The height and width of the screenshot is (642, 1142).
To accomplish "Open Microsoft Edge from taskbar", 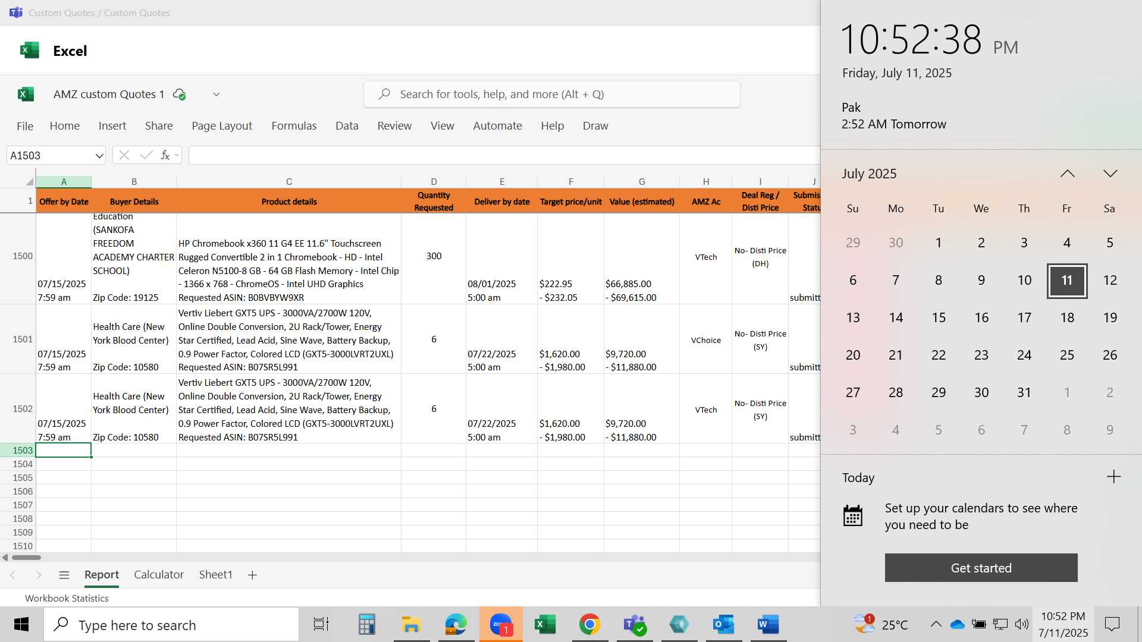I will pos(456,624).
